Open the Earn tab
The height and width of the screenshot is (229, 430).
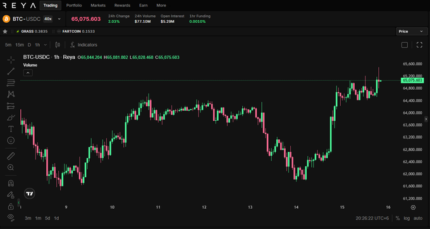click(143, 5)
